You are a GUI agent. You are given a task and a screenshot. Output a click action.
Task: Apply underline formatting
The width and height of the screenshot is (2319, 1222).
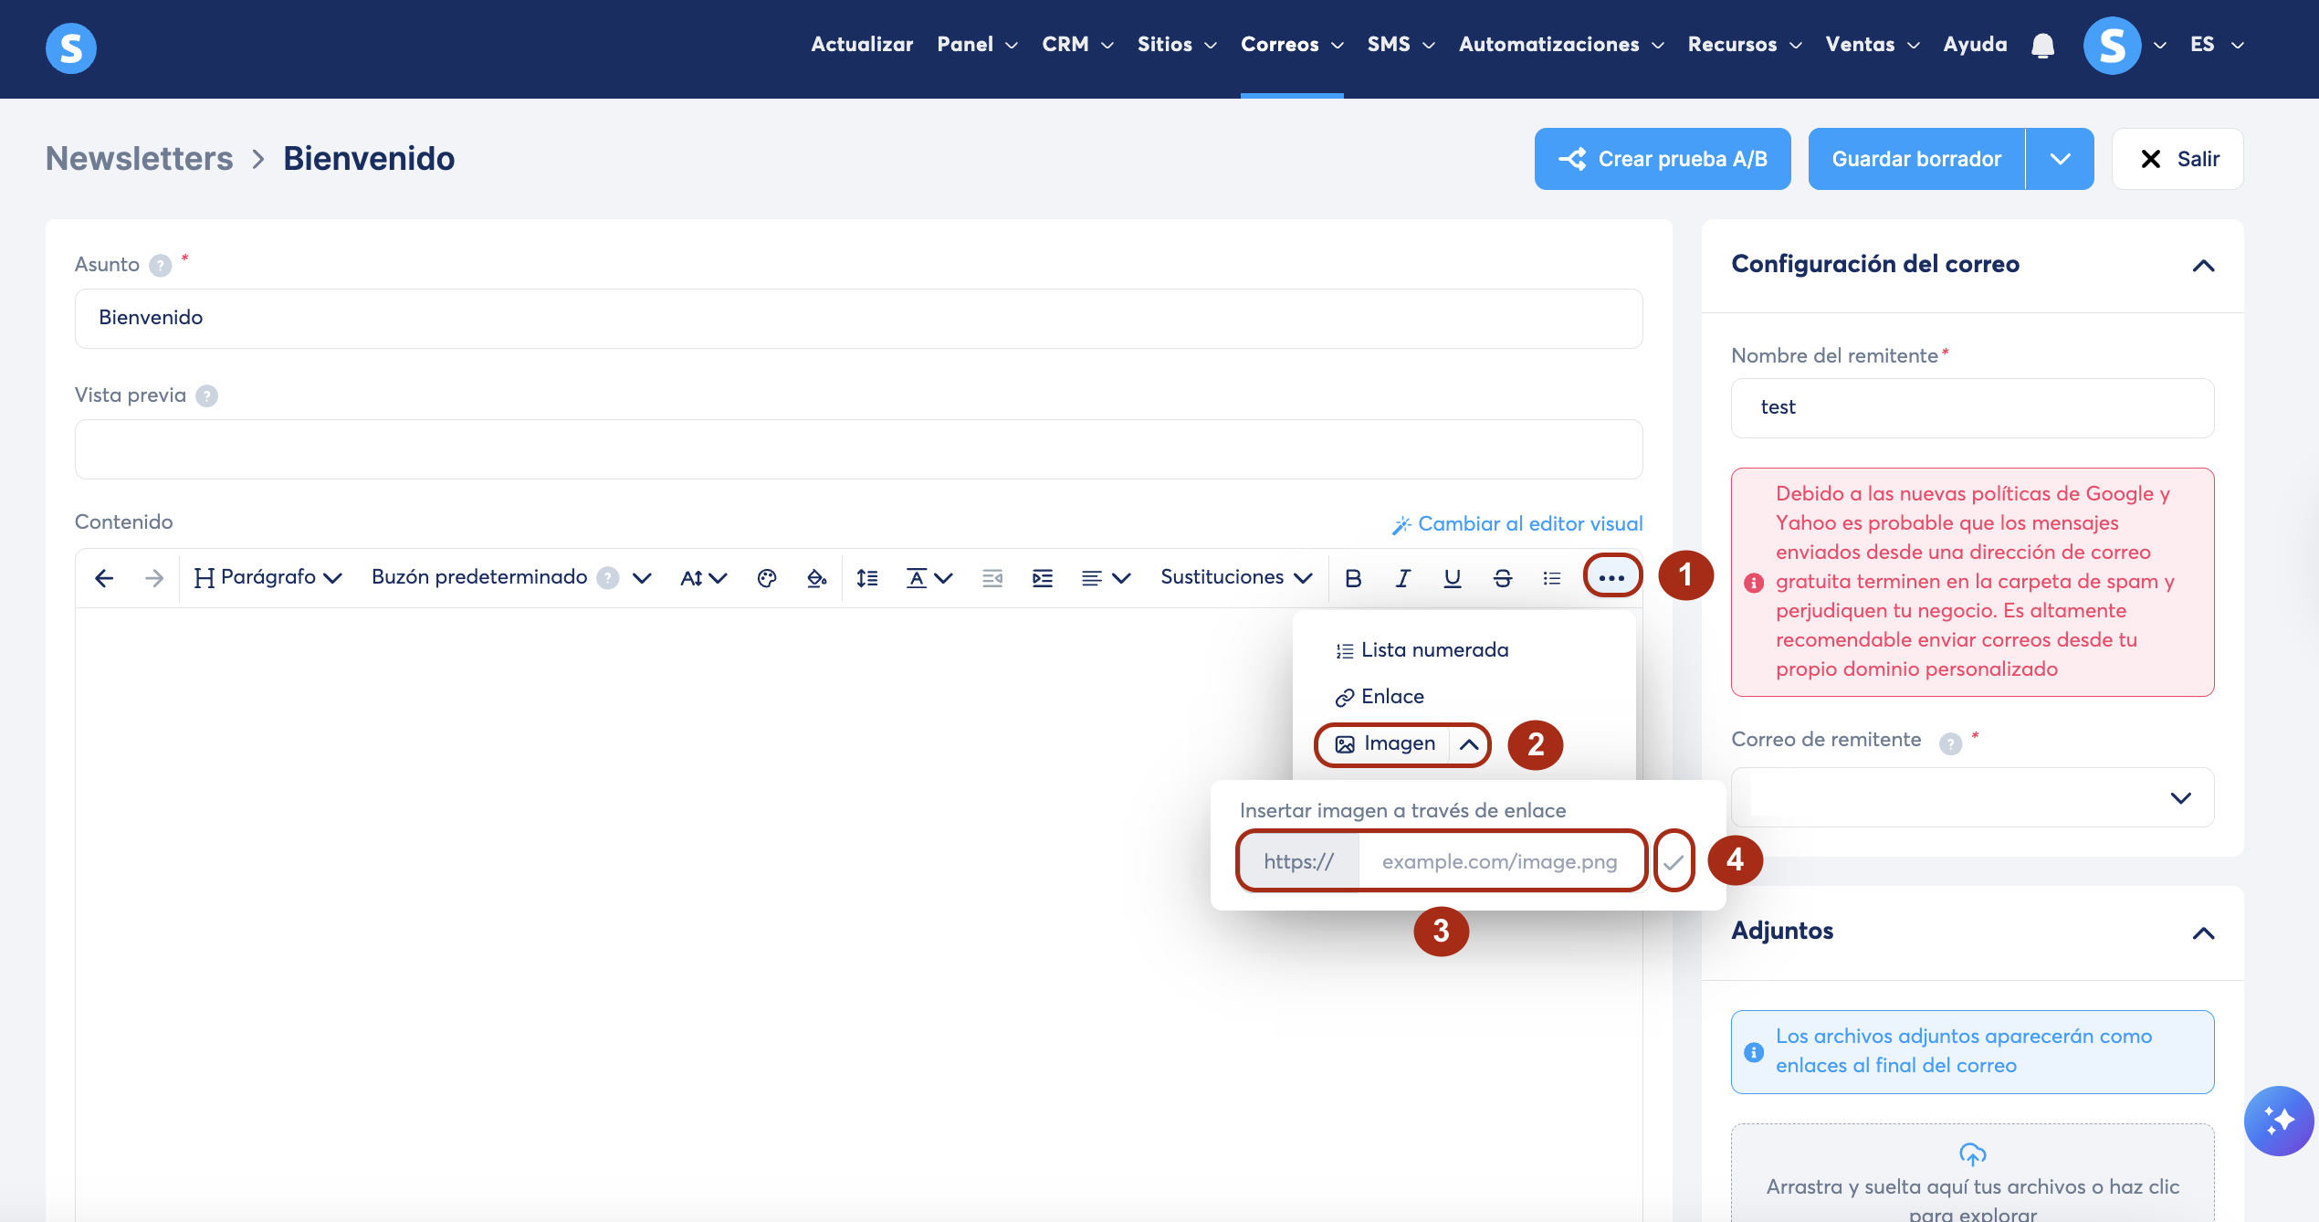(x=1452, y=578)
